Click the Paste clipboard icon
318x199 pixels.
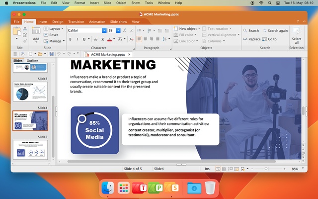17,31
